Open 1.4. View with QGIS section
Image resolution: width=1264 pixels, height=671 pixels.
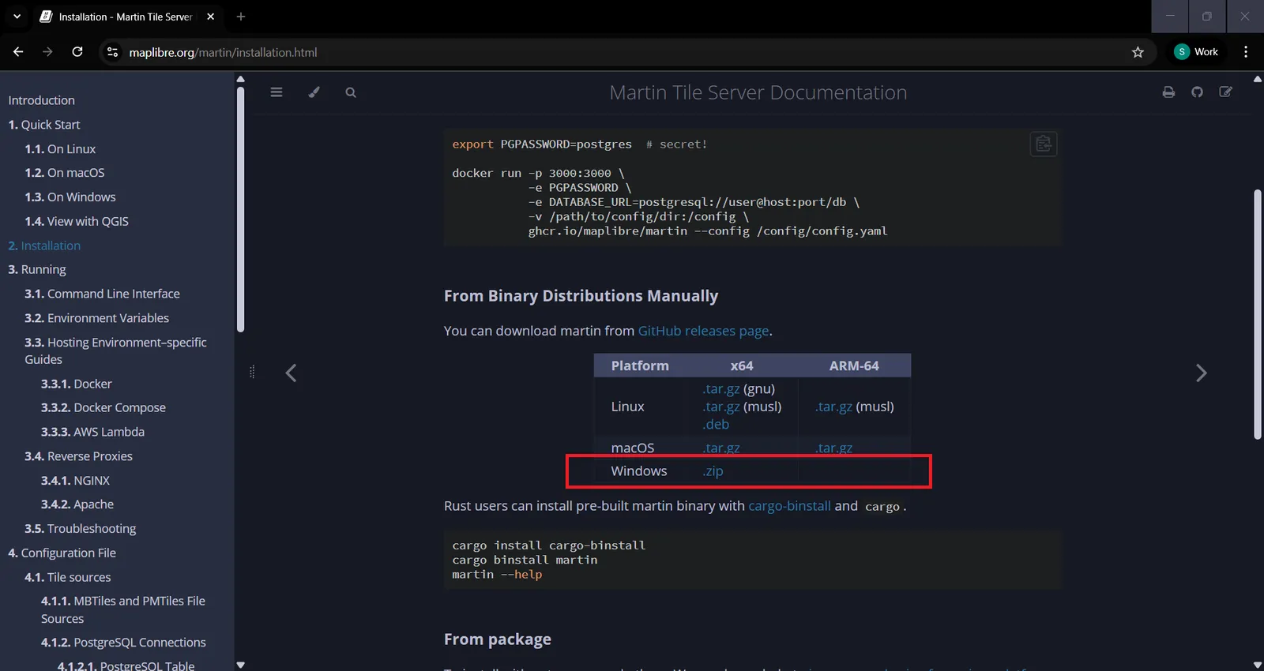pos(77,222)
